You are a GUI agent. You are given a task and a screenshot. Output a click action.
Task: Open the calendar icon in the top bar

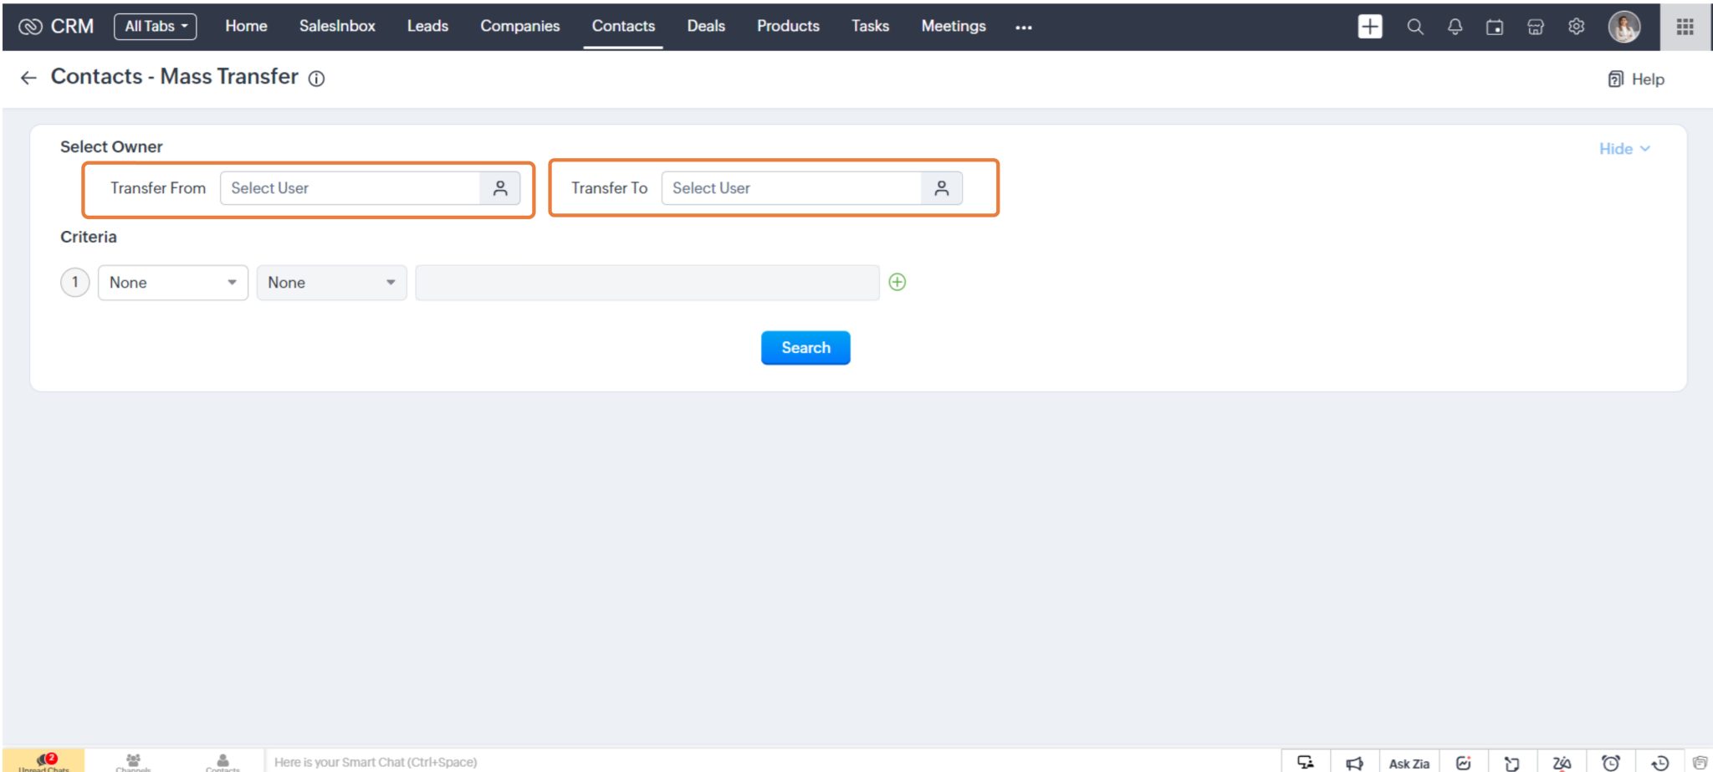tap(1496, 26)
